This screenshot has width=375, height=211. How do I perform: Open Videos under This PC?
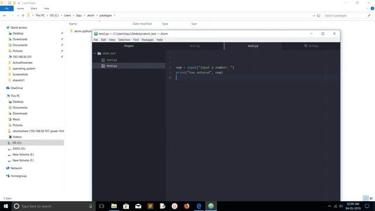pos(17,137)
